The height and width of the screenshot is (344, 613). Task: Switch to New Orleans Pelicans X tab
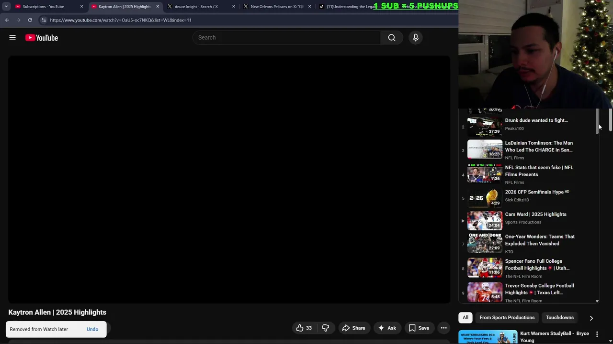coord(277,7)
